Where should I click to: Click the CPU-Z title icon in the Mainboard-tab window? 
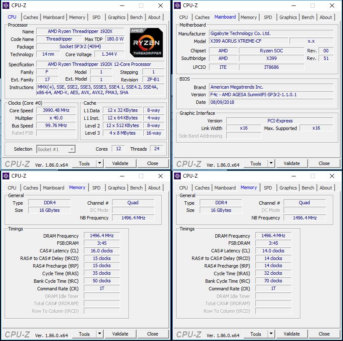click(x=177, y=5)
